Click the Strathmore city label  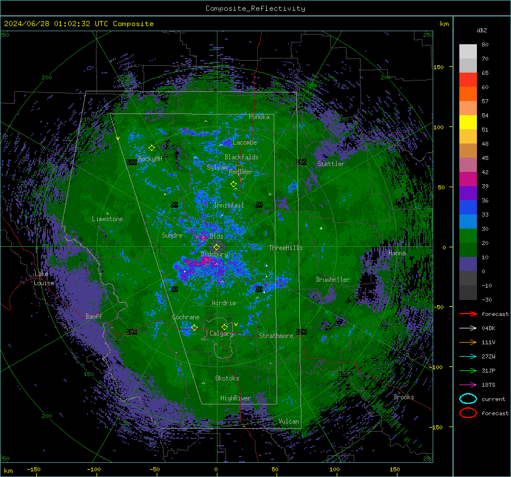(x=276, y=336)
